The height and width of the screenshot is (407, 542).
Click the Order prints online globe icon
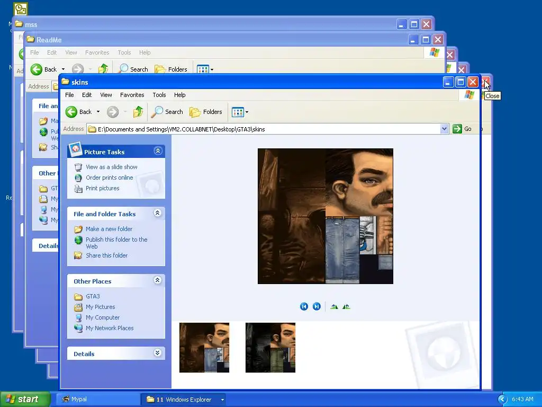click(78, 178)
